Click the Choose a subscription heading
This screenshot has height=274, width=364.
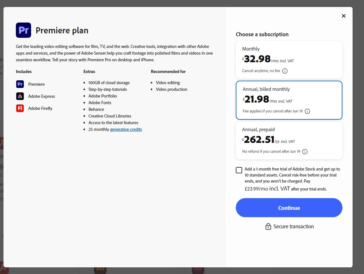coord(262,34)
